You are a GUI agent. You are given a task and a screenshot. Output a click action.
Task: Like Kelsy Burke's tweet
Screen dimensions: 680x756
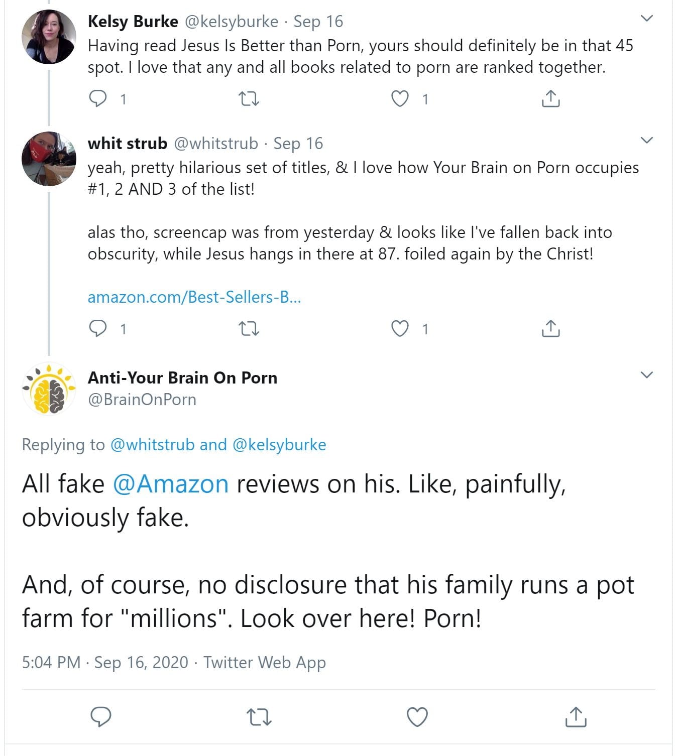tap(400, 98)
